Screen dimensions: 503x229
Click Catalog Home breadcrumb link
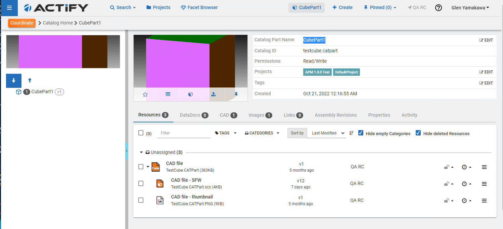click(x=58, y=23)
